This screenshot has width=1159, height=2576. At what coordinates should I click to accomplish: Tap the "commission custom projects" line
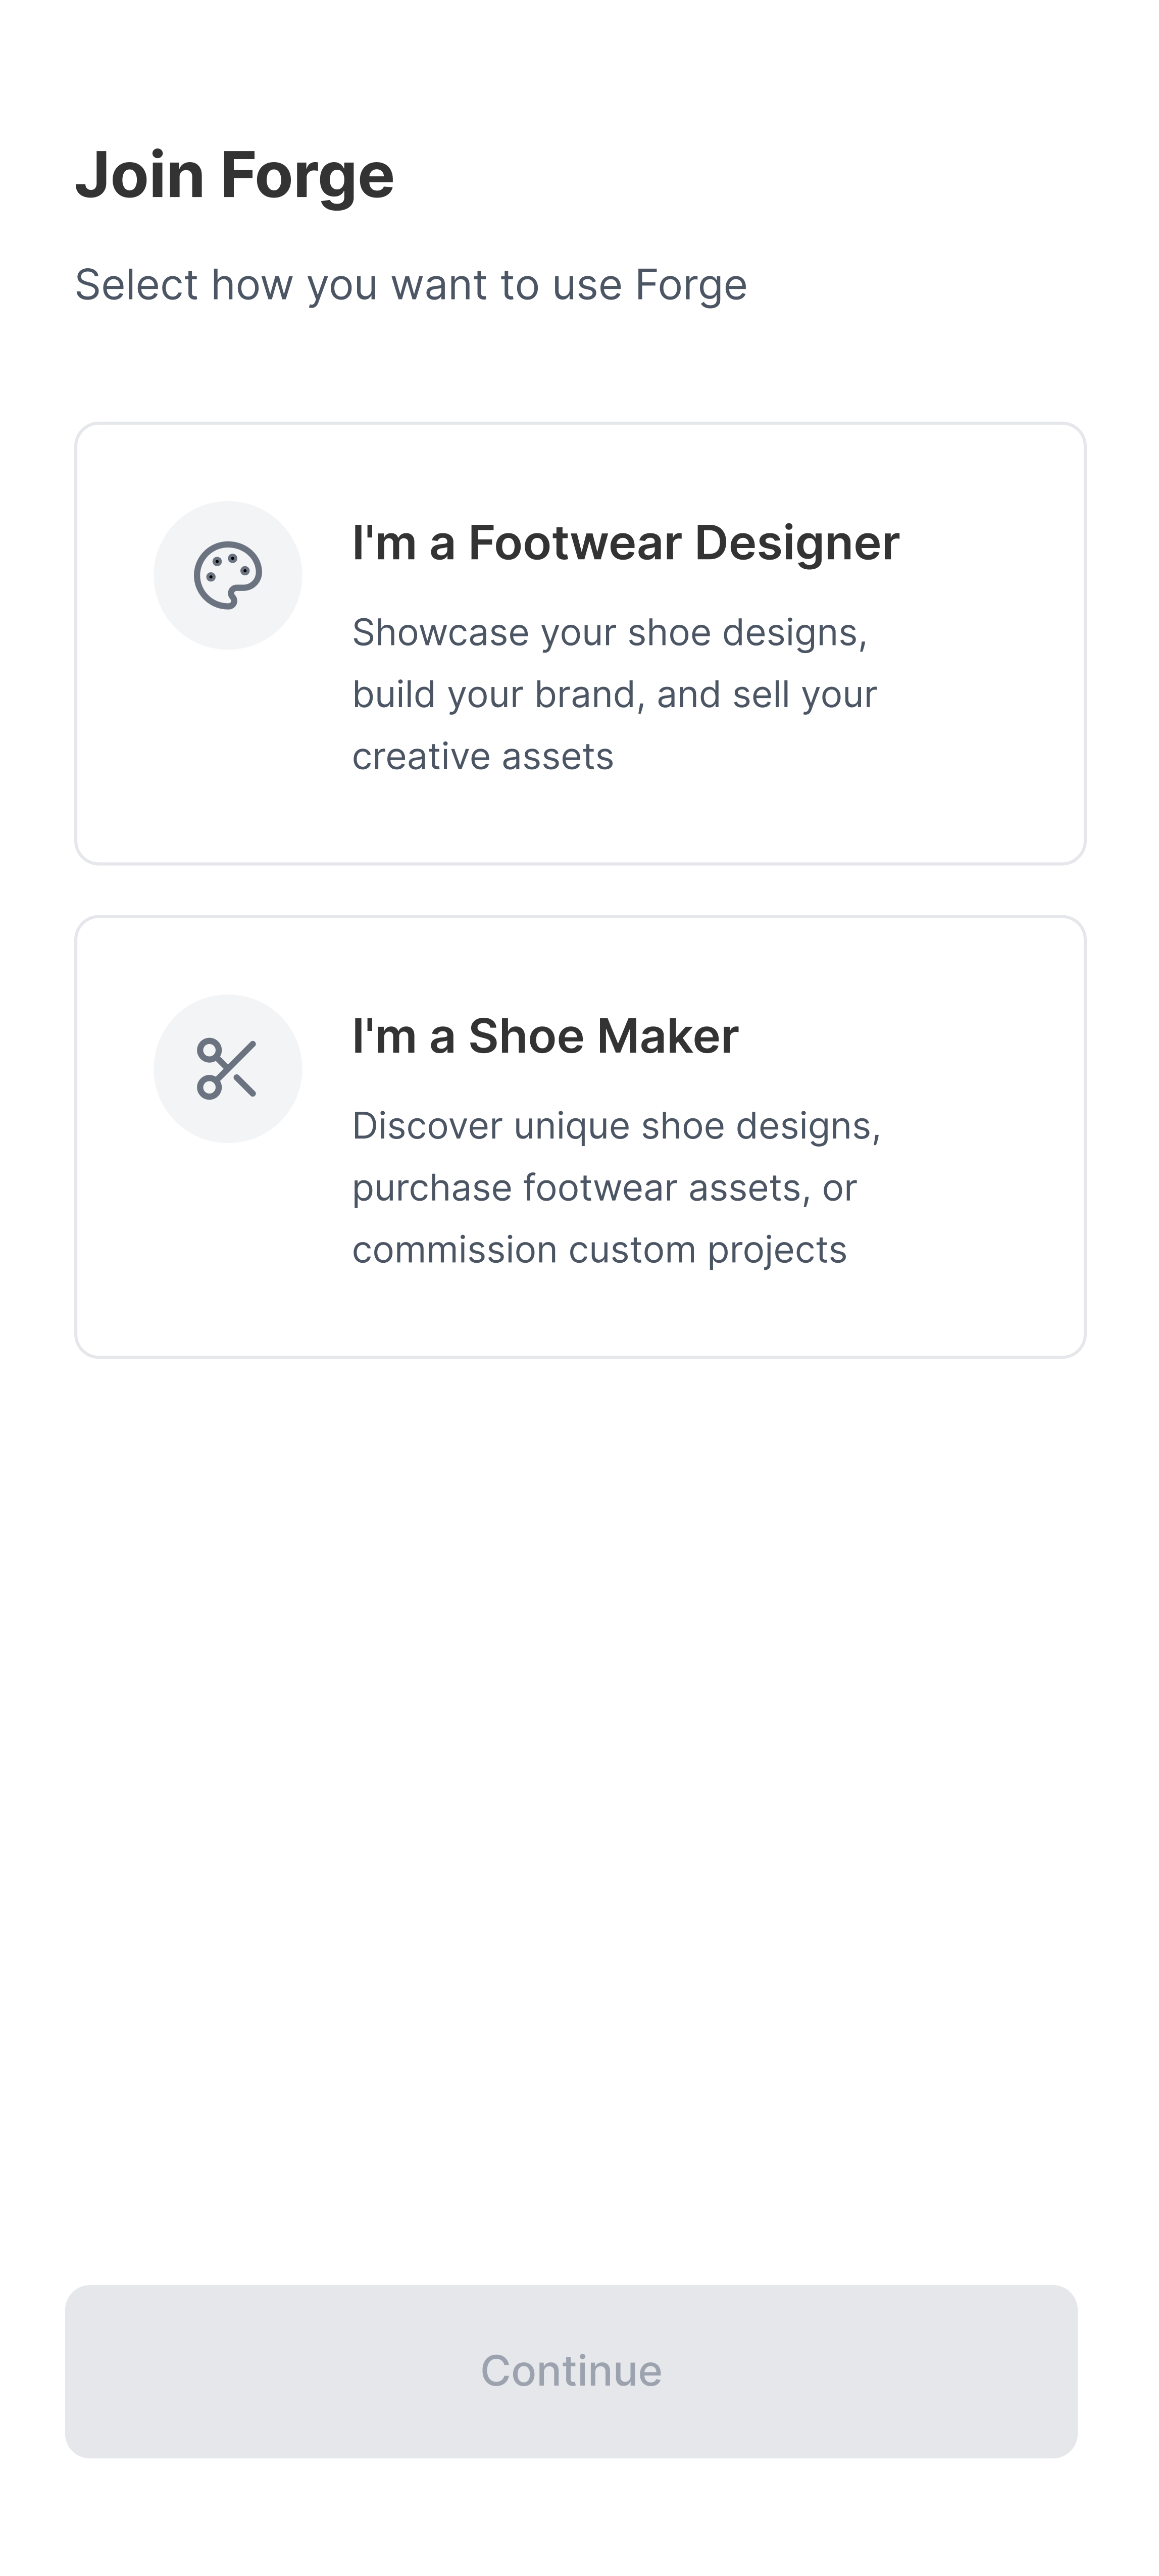(x=599, y=1250)
